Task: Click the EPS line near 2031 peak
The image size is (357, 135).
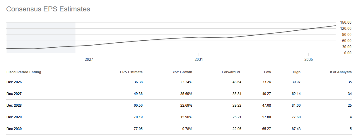Action: click(199, 37)
